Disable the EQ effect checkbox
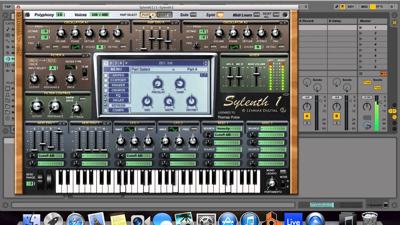The width and height of the screenshot is (400, 225). pyautogui.click(x=106, y=95)
